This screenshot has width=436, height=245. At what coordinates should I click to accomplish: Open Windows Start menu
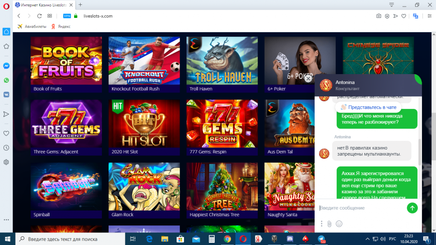tap(7, 239)
